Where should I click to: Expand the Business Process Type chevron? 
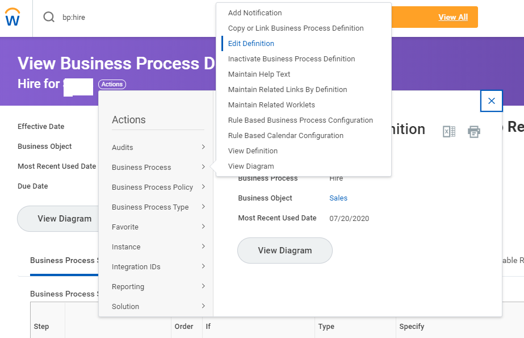(x=203, y=207)
